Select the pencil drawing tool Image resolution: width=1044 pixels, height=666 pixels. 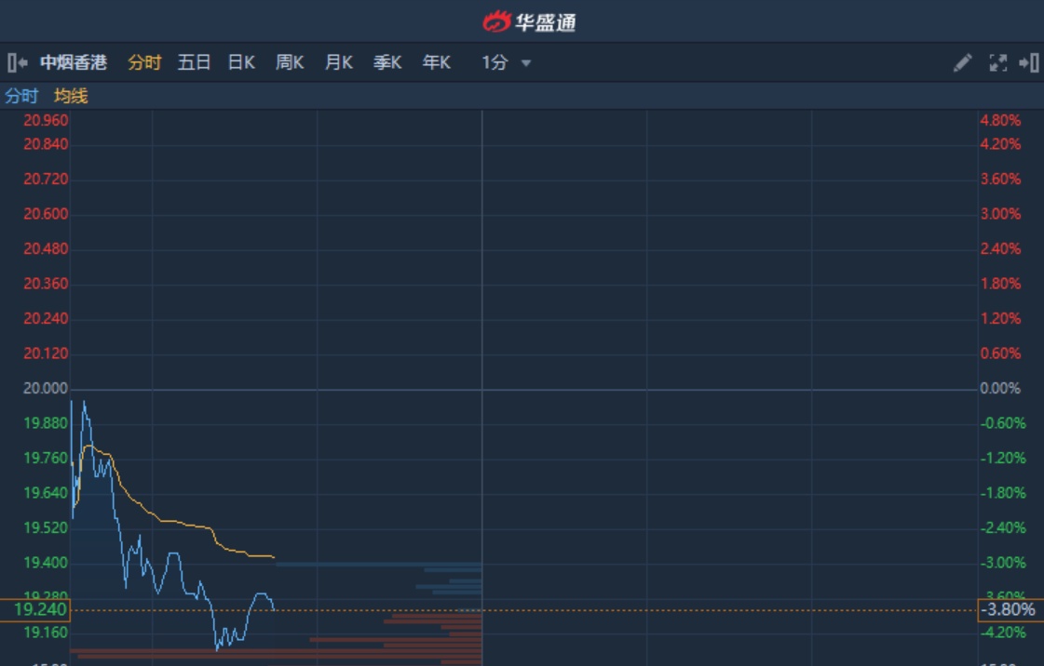pos(962,63)
